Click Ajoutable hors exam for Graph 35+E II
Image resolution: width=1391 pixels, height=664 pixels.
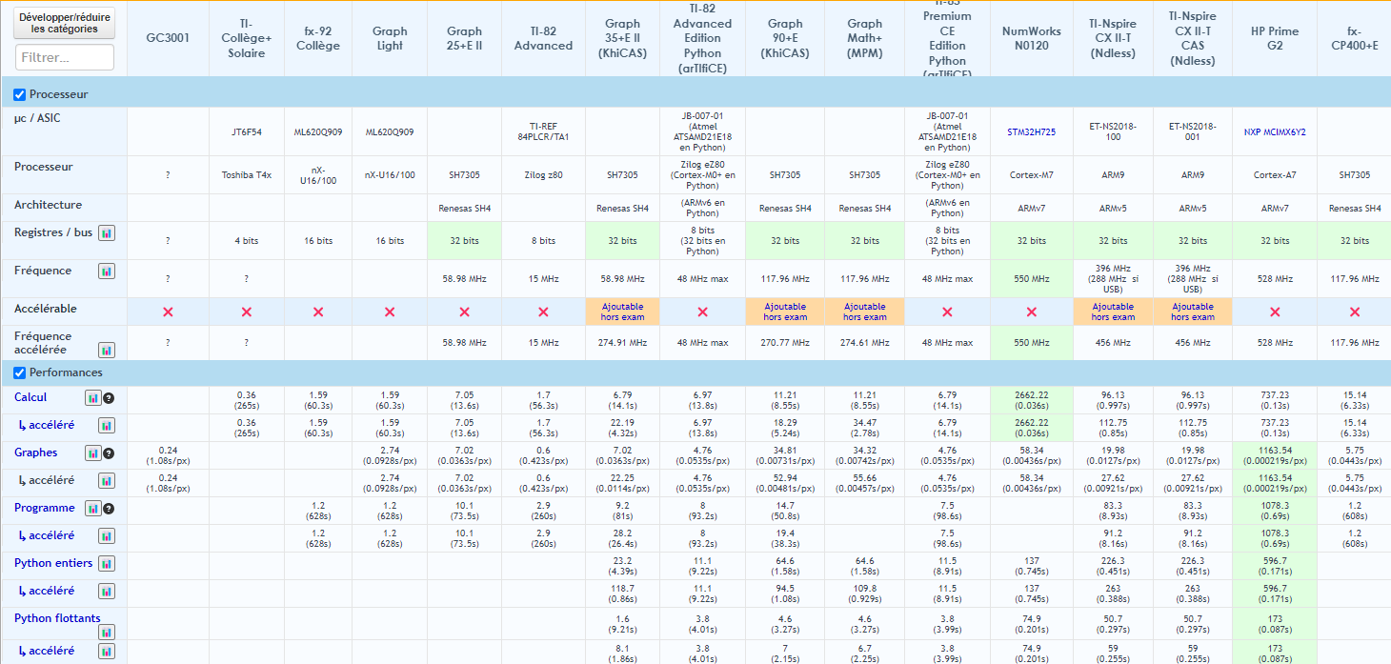click(x=622, y=312)
